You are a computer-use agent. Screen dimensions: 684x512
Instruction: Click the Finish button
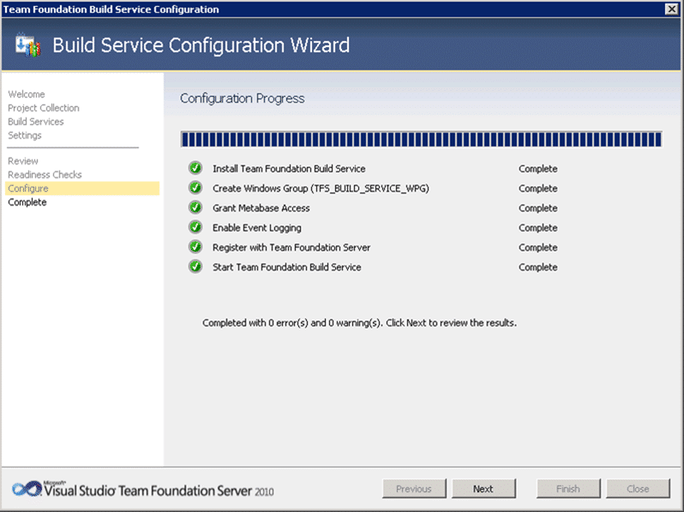[568, 489]
